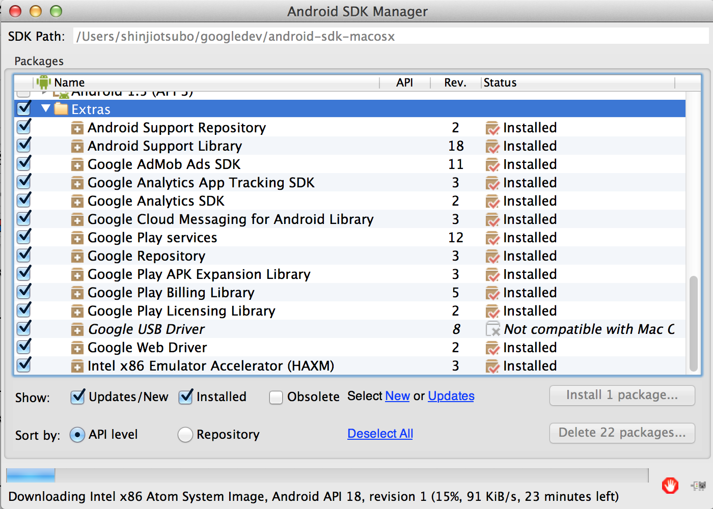Collapse the Extras folder disclosure triangle

(46, 108)
